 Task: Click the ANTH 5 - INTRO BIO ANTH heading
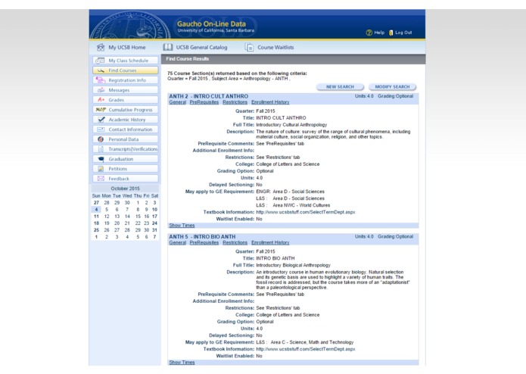click(202, 237)
